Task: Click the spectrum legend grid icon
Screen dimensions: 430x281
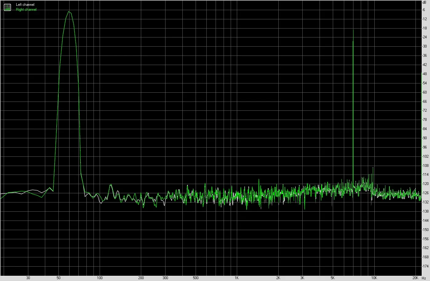Action: point(7,7)
